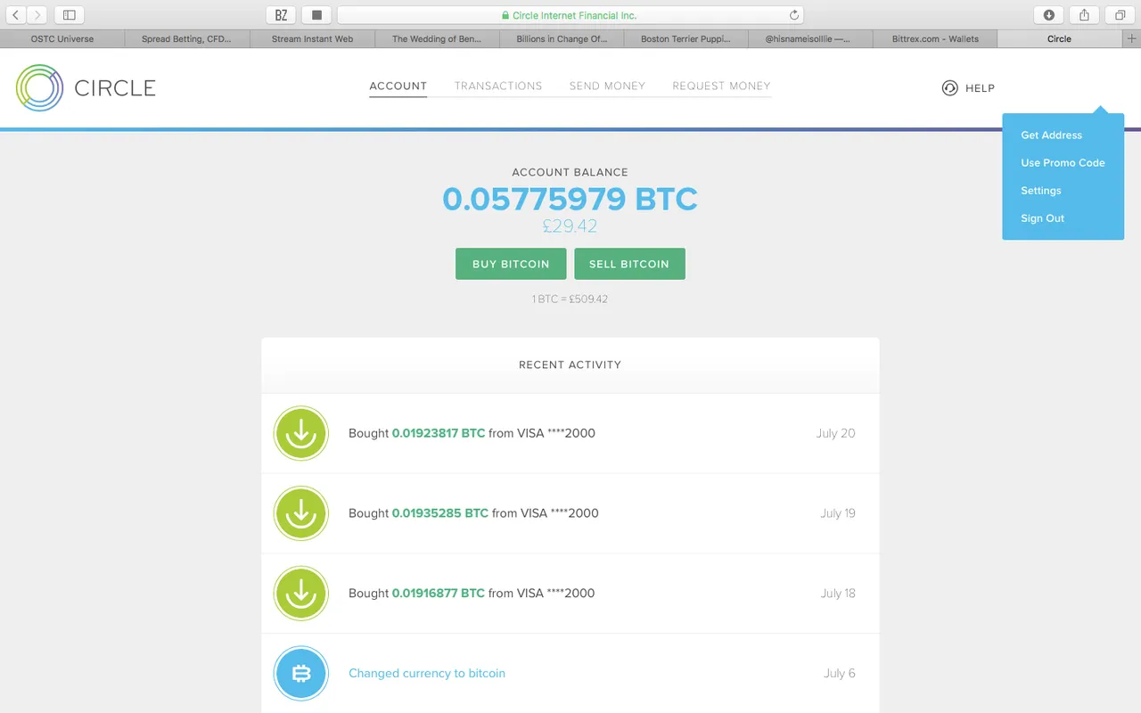This screenshot has height=713, width=1141.
Task: Open the Request Money nav tab
Action: pos(721,86)
